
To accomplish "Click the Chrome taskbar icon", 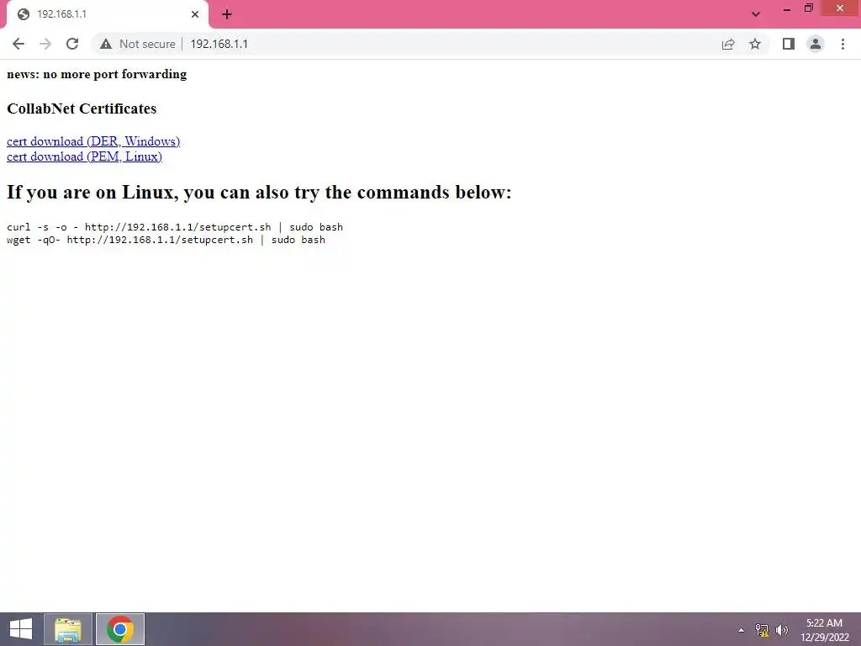I will tap(120, 629).
